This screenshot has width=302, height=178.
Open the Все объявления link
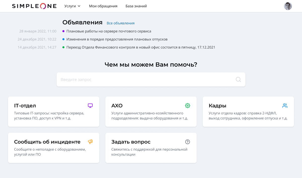[x=121, y=23]
